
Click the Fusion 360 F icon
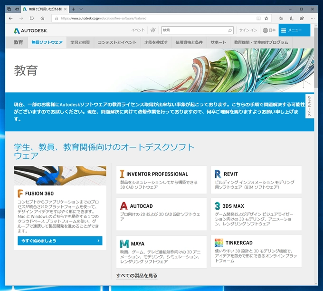pyautogui.click(x=20, y=194)
